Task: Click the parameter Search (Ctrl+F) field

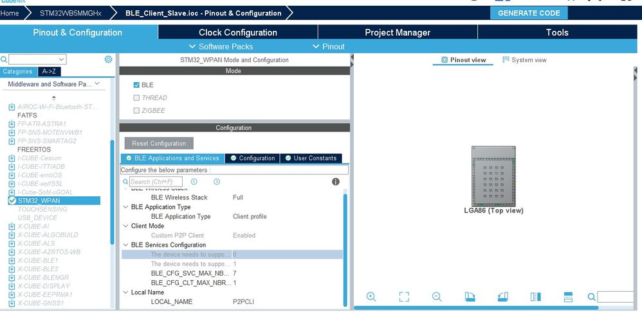Action: [156, 182]
